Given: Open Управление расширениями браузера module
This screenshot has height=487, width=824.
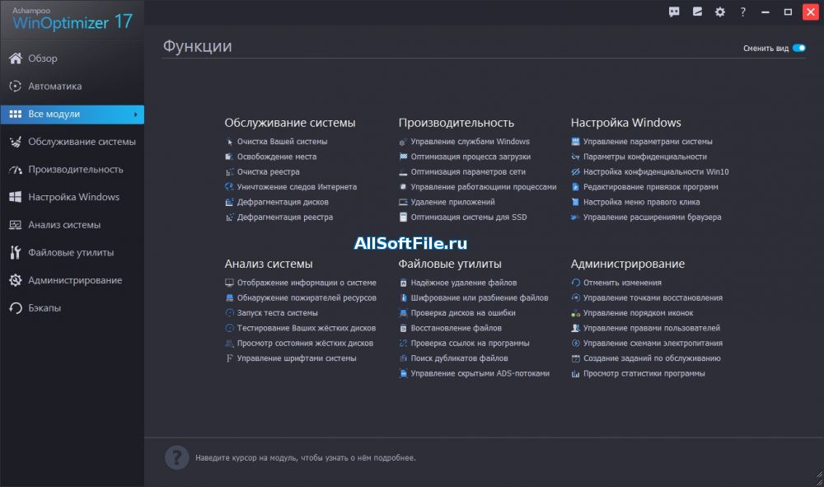Looking at the screenshot, I should point(652,217).
